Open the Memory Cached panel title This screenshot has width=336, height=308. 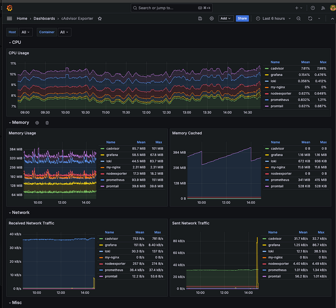[187, 133]
